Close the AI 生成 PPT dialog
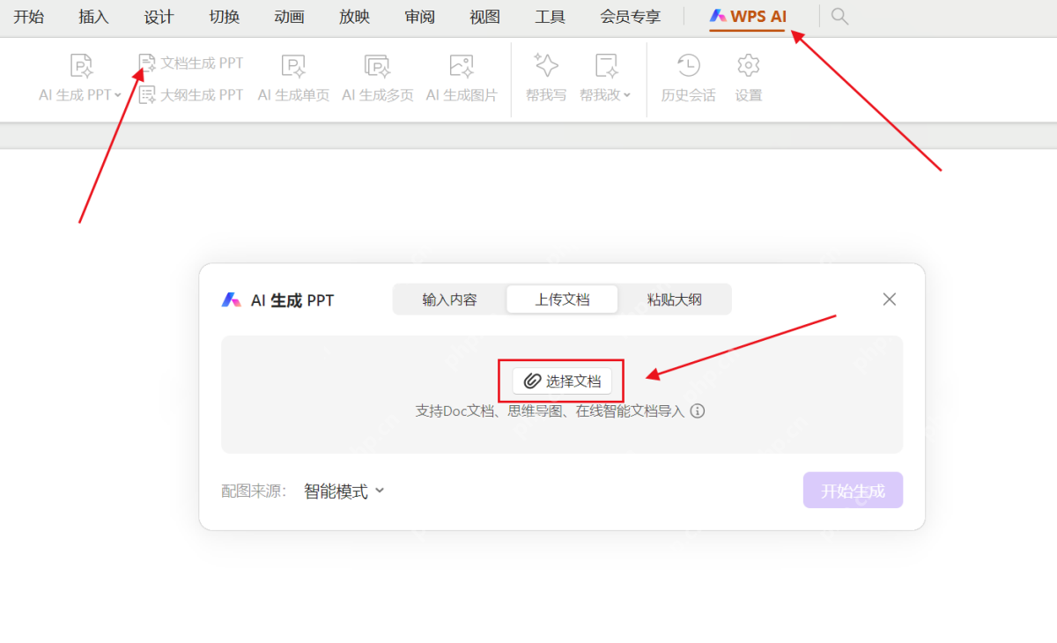This screenshot has height=643, width=1057. pos(890,299)
